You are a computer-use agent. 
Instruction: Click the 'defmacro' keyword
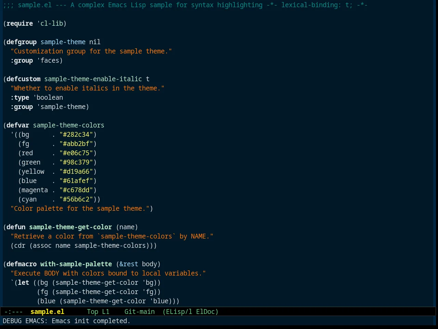point(22,264)
